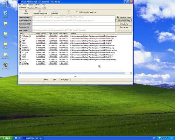Click the partition list horizontal scrollbar thumb
Image resolution: width=175 pixels, height=140 pixels.
(73, 73)
